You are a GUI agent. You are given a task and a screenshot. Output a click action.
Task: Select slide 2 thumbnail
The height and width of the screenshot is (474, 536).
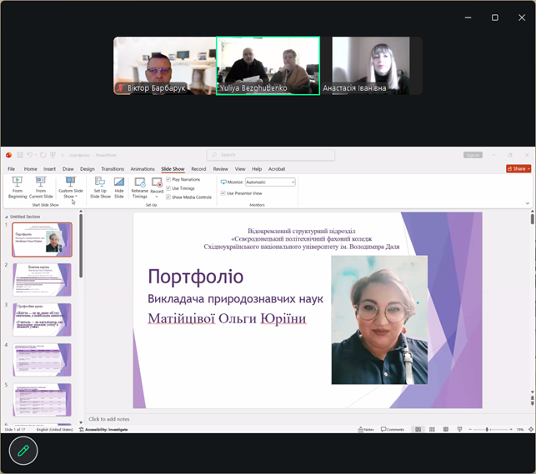click(x=42, y=280)
